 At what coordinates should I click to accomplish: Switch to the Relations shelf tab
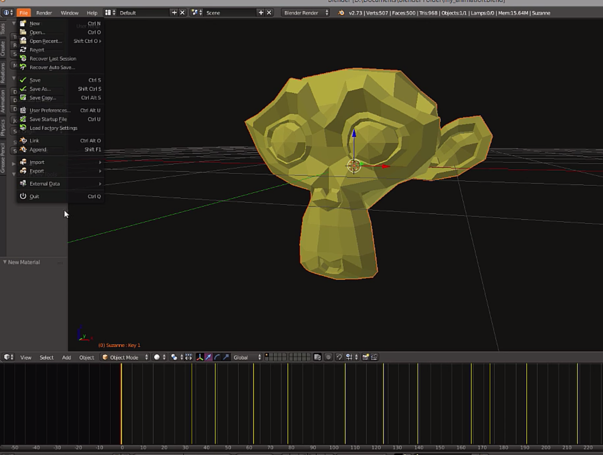3,73
